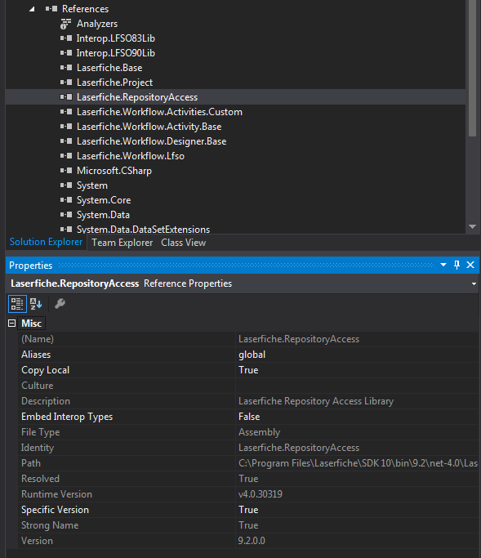481x558 pixels.
Task: Click the Alphabetical sort icon in Properties
Action: 36,304
